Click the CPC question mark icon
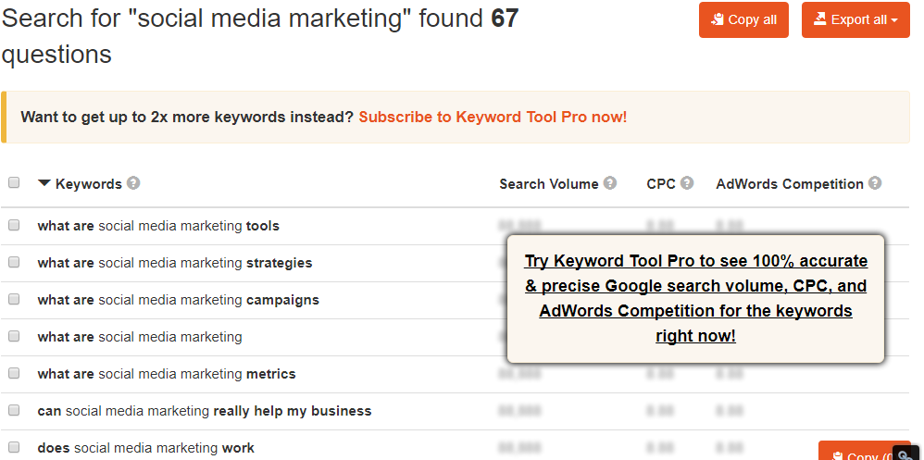This screenshot has height=460, width=924. (x=686, y=183)
